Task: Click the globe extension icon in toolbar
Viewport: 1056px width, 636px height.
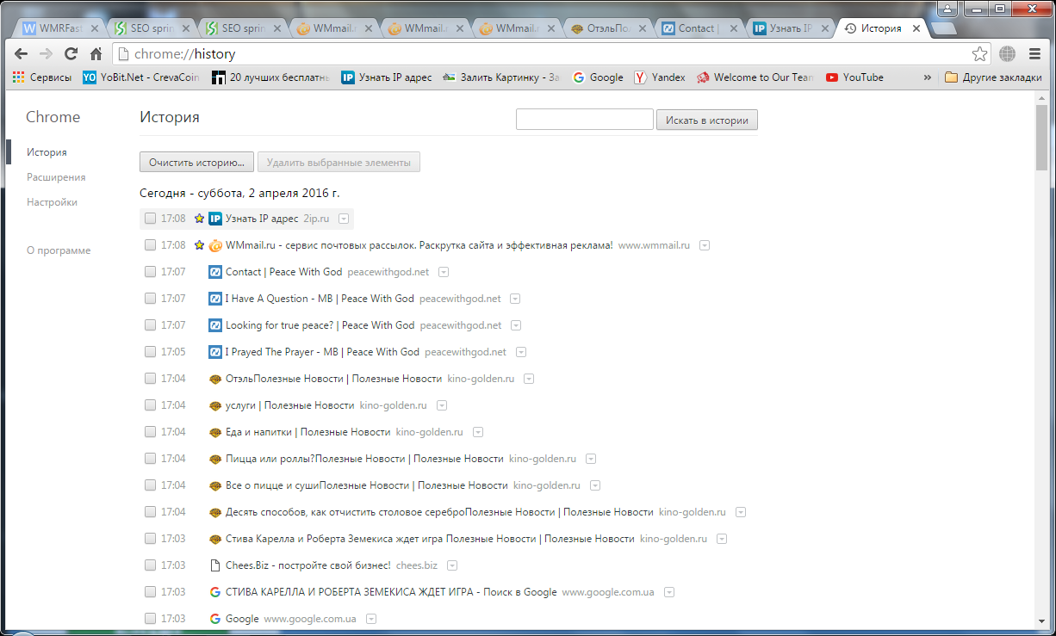Action: point(1007,54)
